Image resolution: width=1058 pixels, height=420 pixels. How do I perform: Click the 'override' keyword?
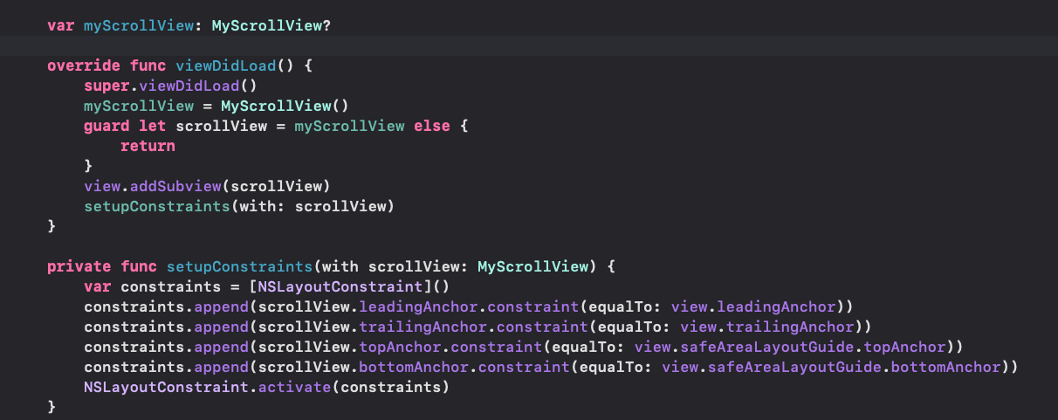tap(79, 66)
